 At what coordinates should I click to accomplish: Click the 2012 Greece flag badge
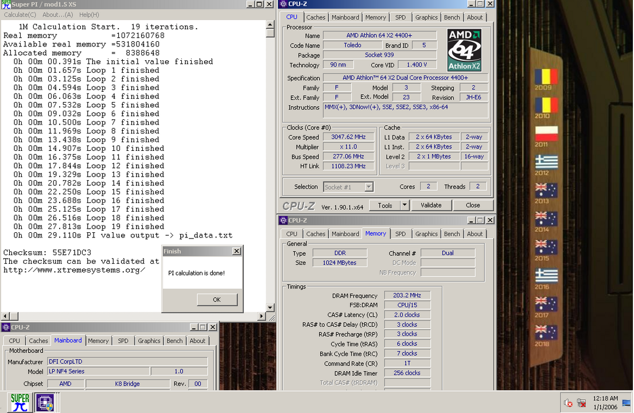[x=546, y=162]
